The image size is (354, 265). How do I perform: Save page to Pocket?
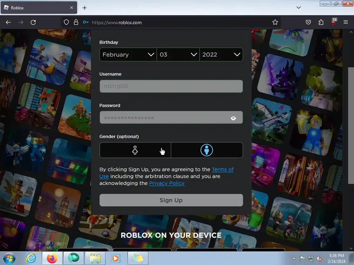coord(308,22)
